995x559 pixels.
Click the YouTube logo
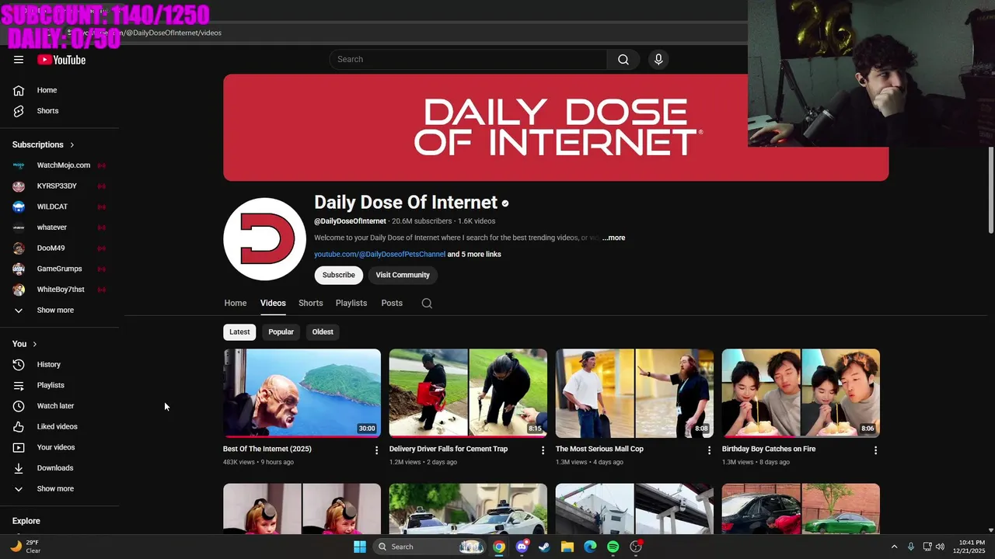tap(61, 60)
